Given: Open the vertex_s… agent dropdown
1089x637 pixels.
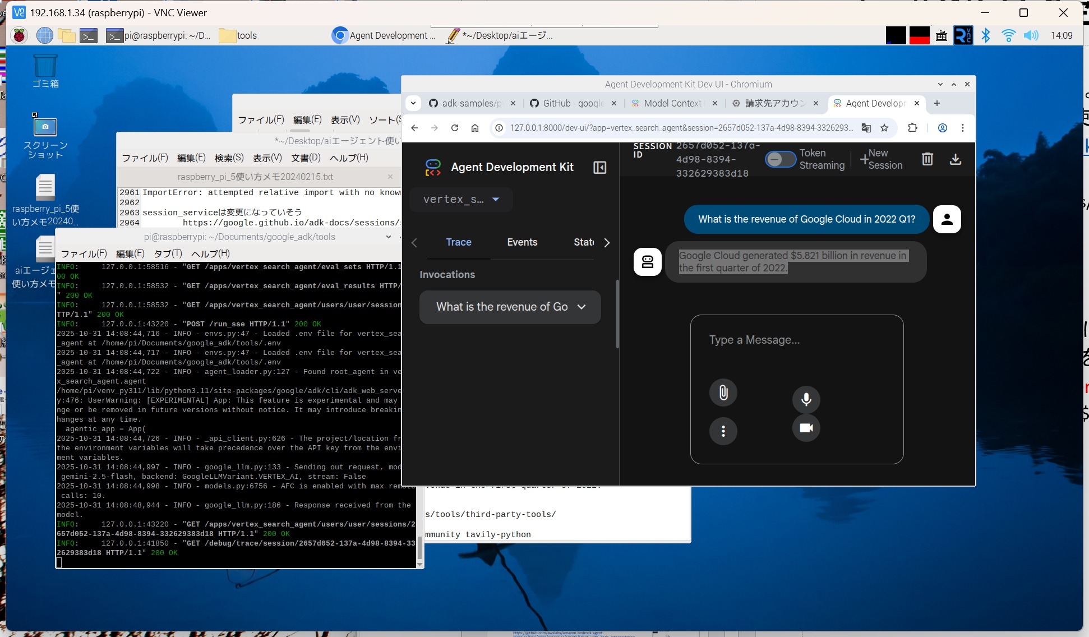Looking at the screenshot, I should pos(461,199).
